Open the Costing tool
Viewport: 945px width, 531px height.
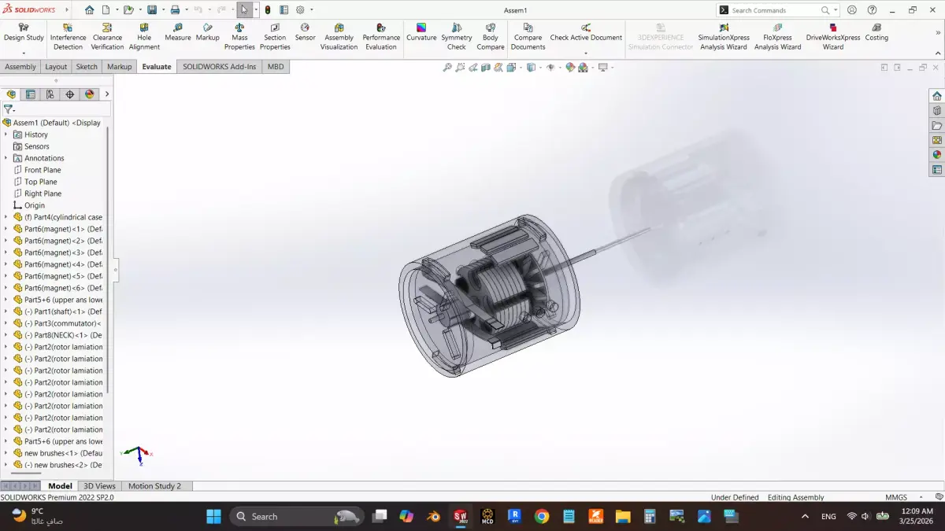876,32
